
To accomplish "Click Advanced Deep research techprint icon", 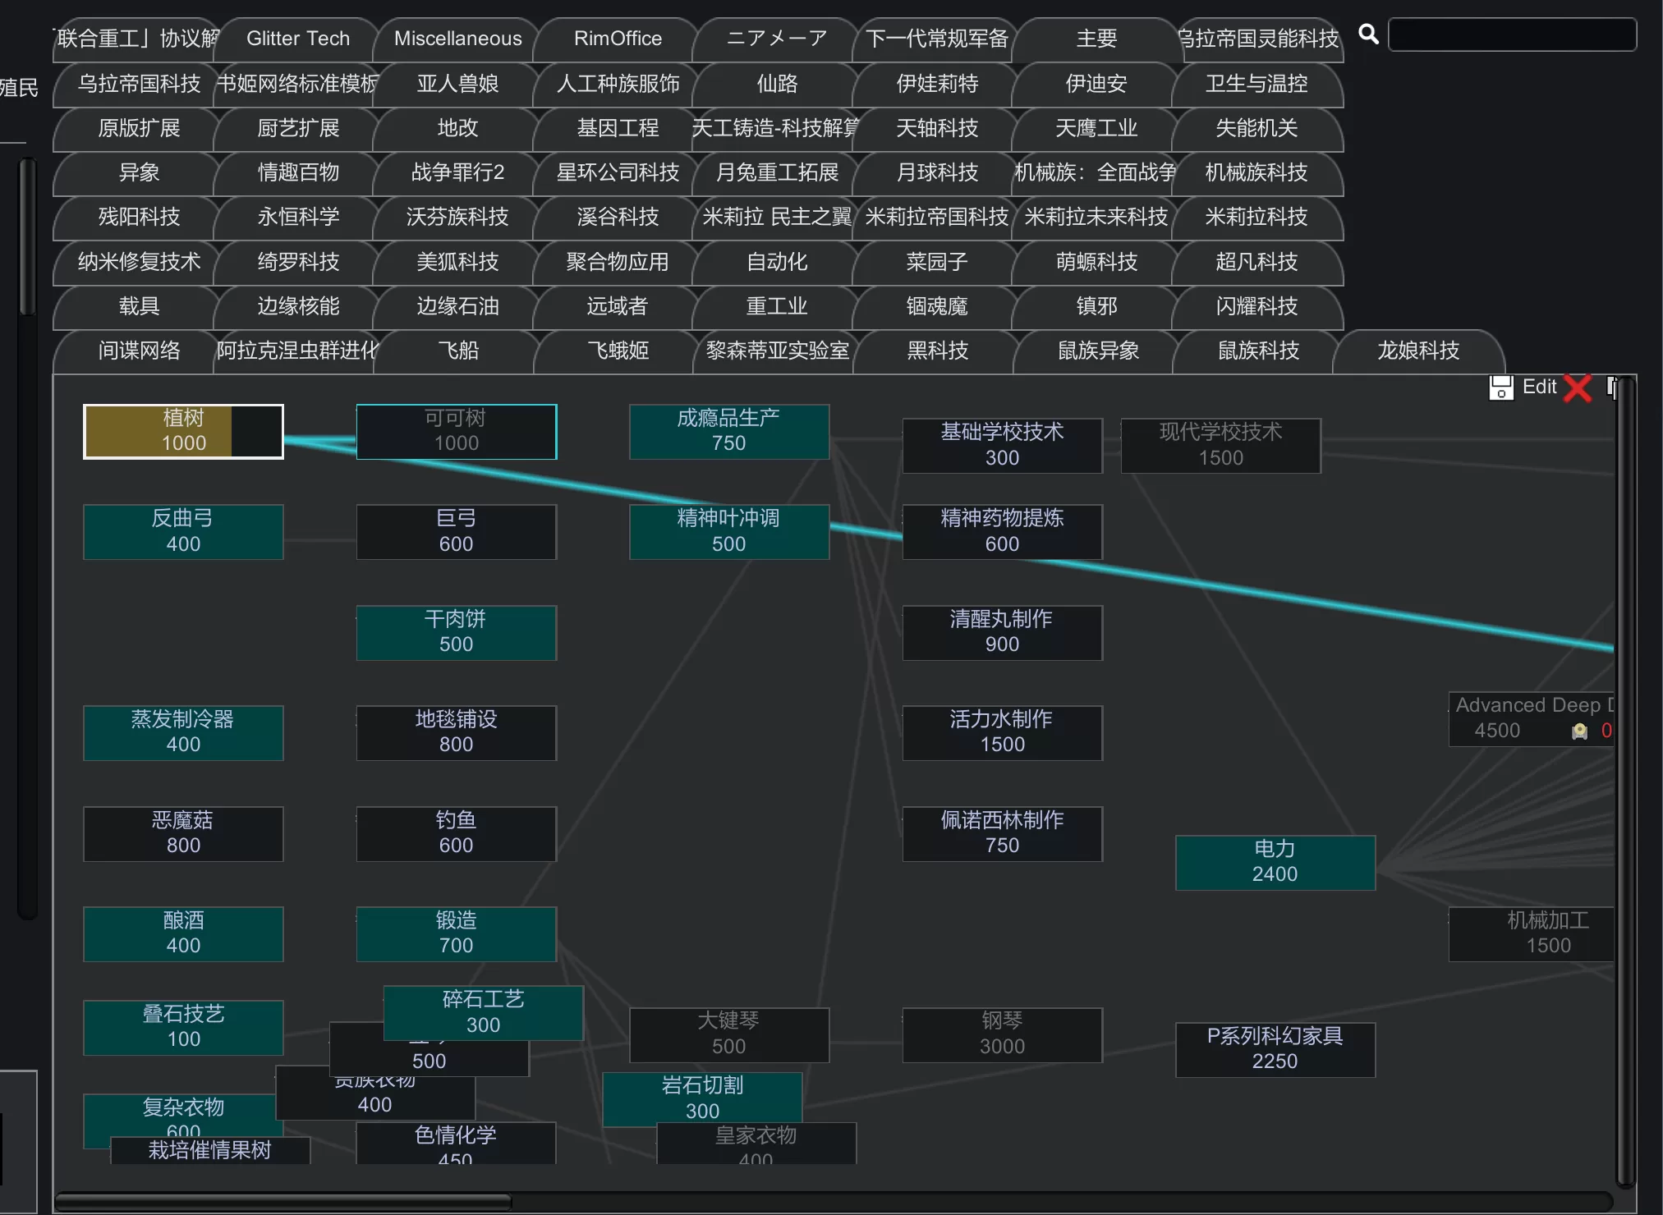I will [x=1578, y=731].
